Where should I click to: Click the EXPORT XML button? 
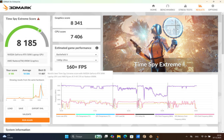coord(38,108)
